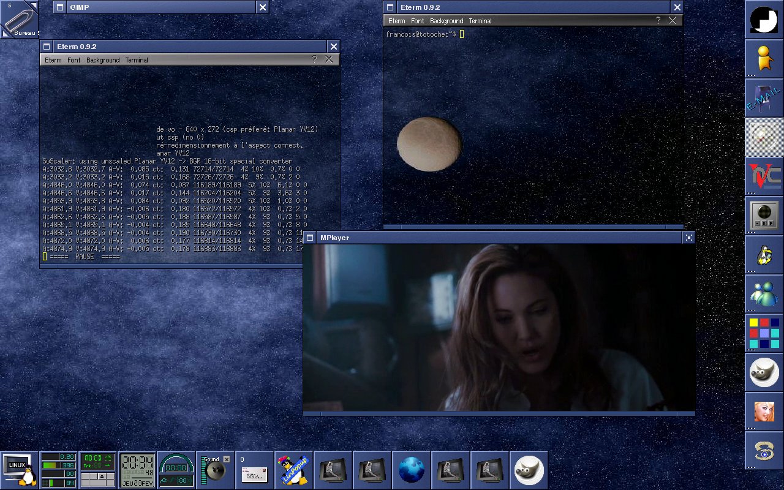784x490 pixels.
Task: Click the round compass dial dock icon
Action: 764,137
